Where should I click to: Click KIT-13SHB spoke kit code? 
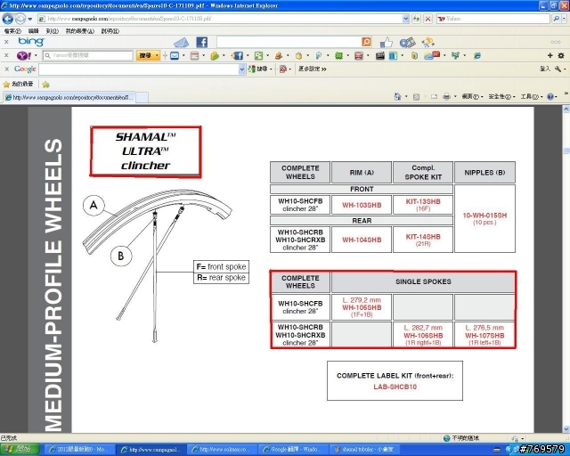pos(423,201)
